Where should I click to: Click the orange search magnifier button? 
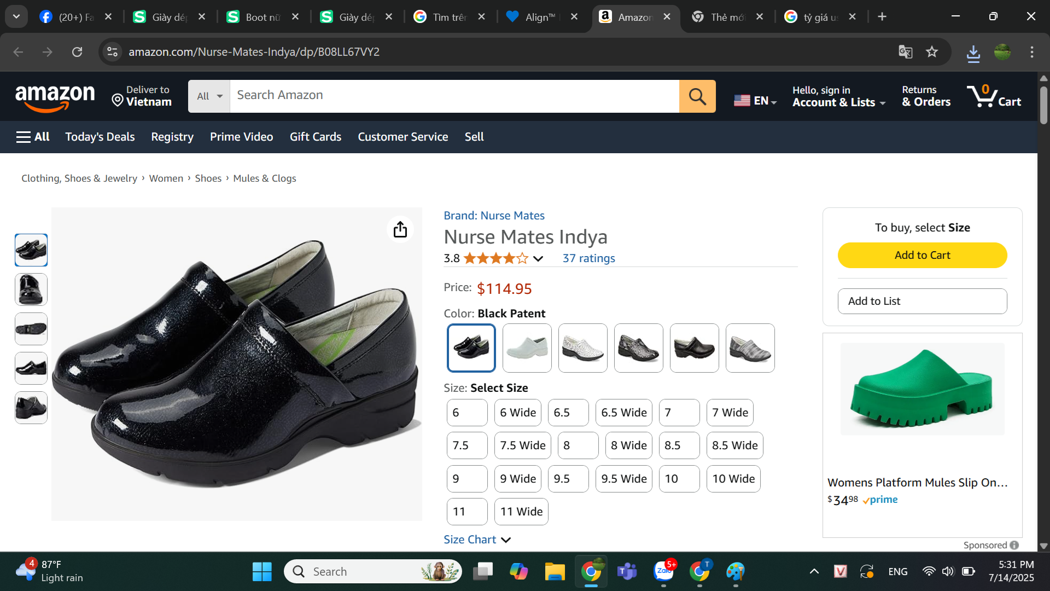(697, 96)
